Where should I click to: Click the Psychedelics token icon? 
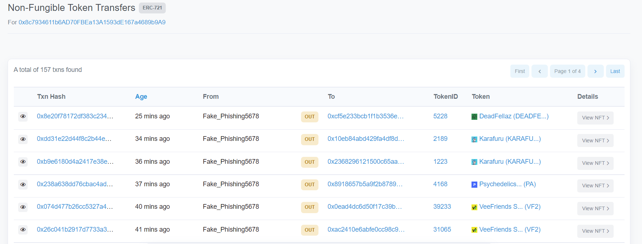474,185
